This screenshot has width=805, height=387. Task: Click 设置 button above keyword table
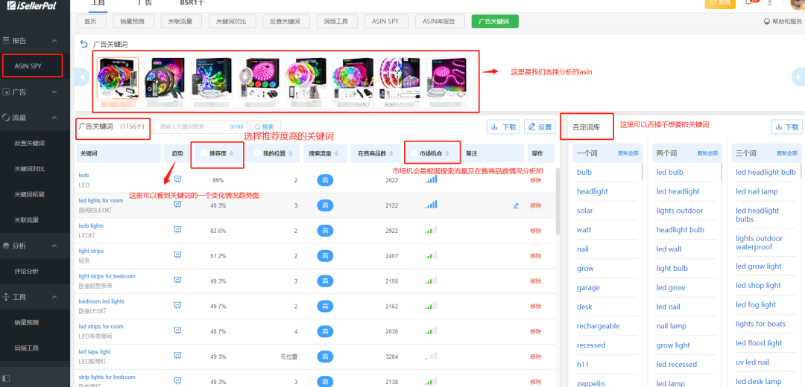tap(540, 127)
